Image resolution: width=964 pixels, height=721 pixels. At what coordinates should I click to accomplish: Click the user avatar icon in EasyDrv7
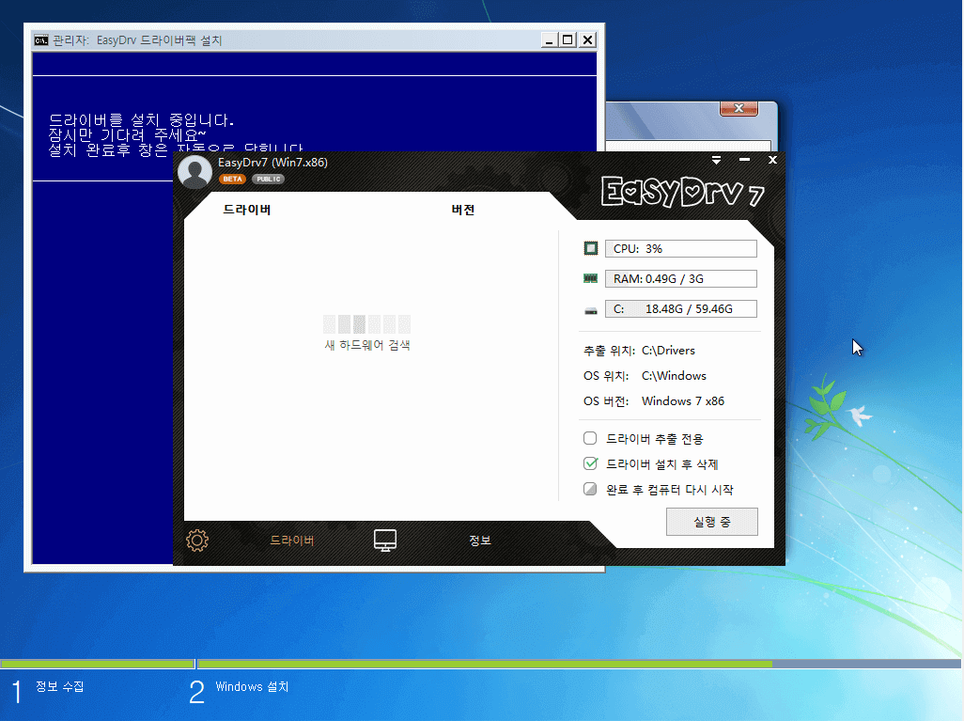194,172
